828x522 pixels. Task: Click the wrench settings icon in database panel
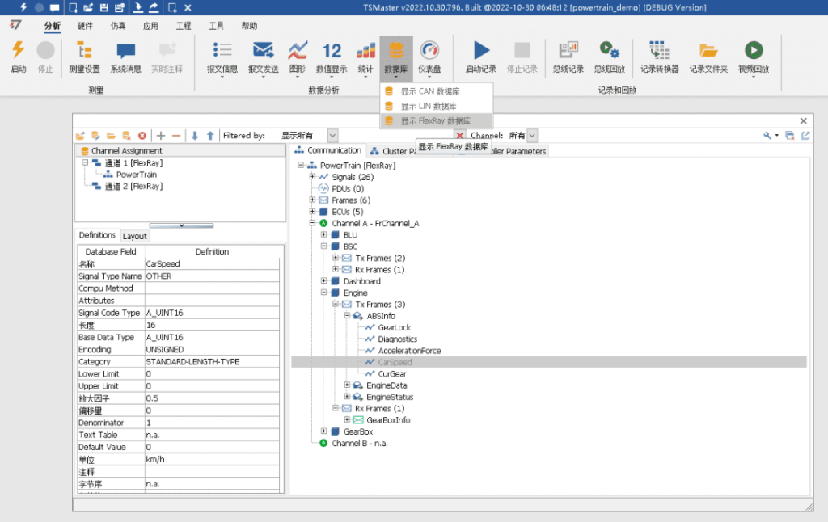767,136
